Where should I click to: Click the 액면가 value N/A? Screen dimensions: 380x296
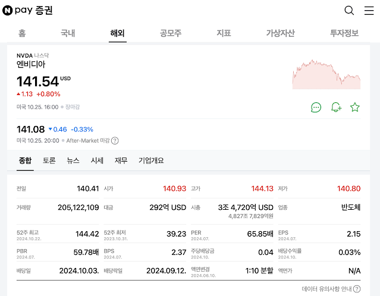coord(354,271)
